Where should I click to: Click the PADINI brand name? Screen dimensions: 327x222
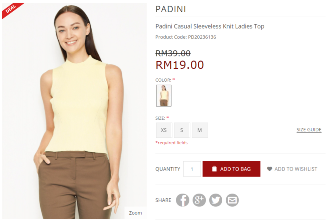pyautogui.click(x=171, y=9)
